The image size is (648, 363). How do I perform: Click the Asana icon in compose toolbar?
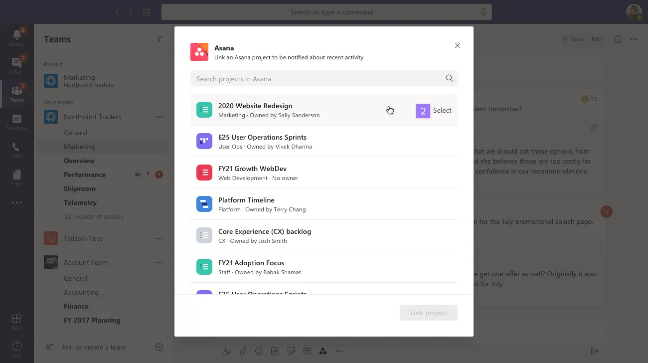coord(323,351)
